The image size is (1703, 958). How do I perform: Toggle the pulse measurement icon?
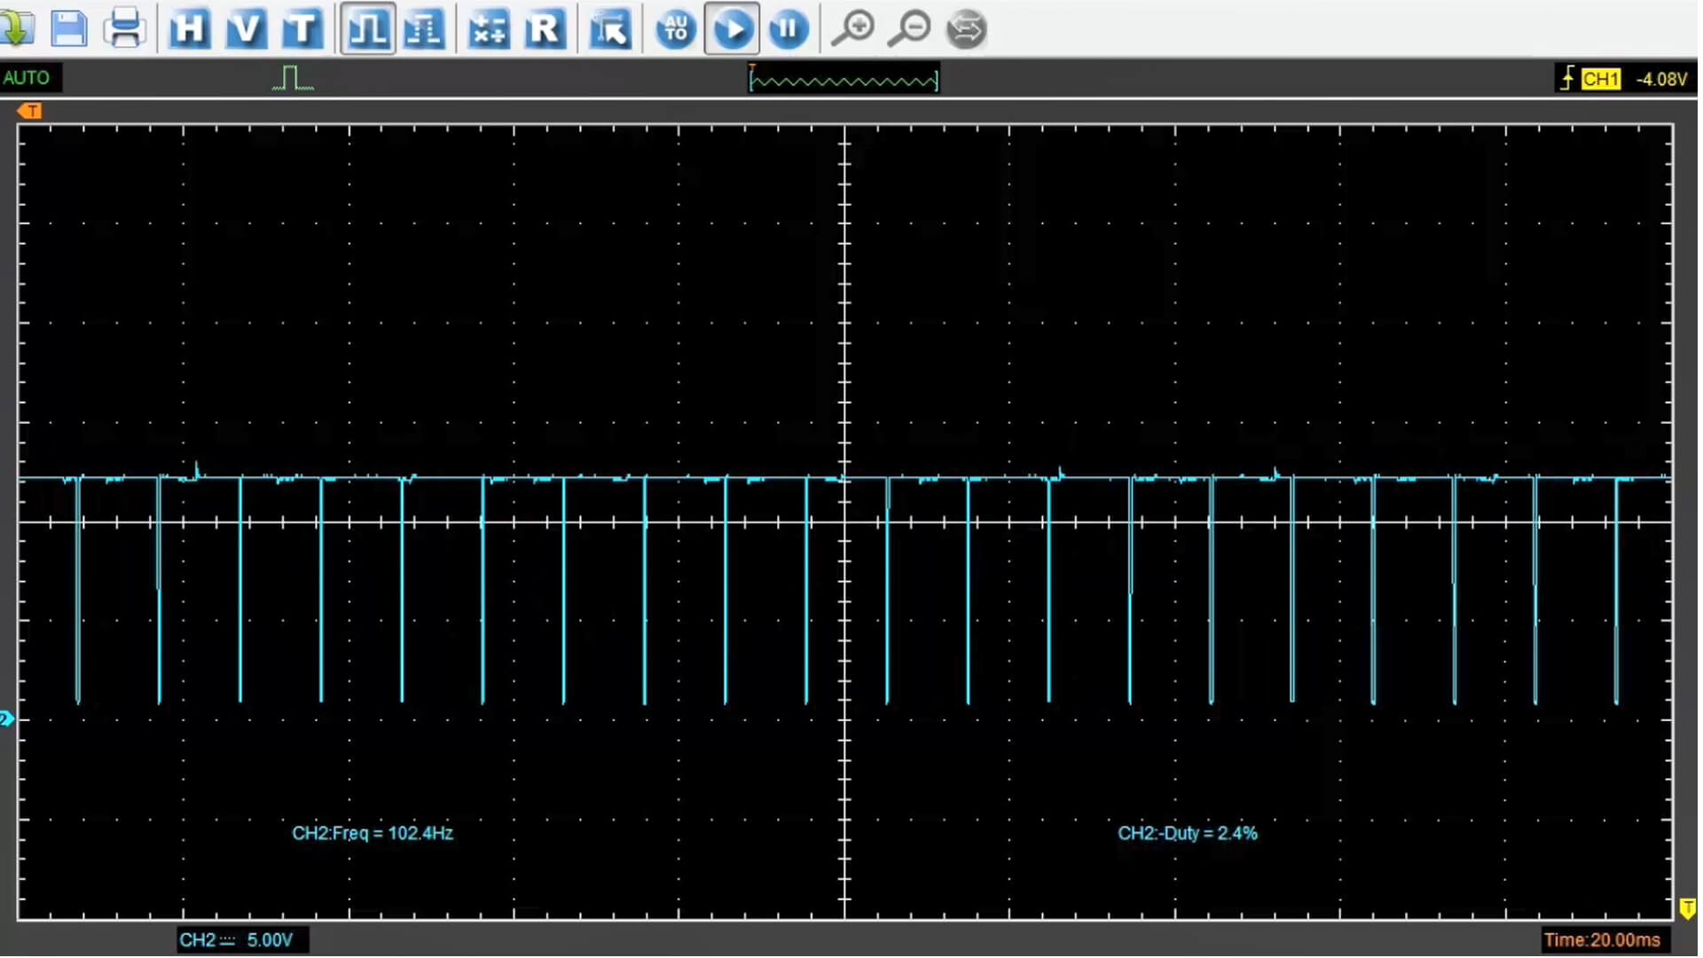(x=367, y=28)
